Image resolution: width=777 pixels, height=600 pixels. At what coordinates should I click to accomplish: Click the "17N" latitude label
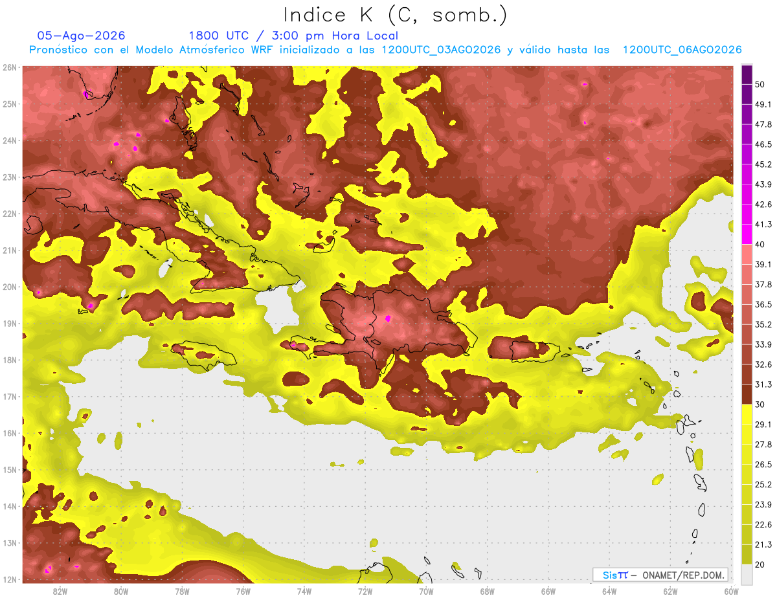pos(10,397)
